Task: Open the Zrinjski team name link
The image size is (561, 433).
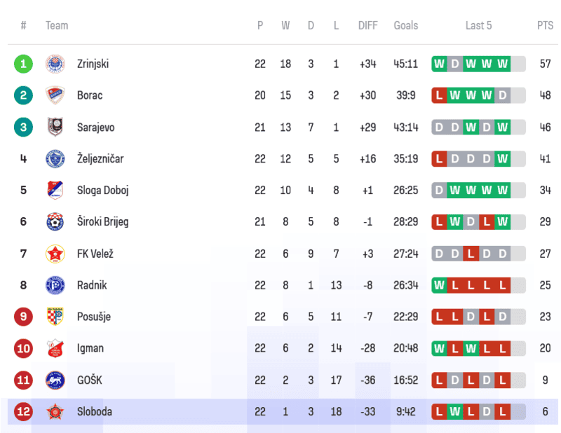Action: [93, 64]
